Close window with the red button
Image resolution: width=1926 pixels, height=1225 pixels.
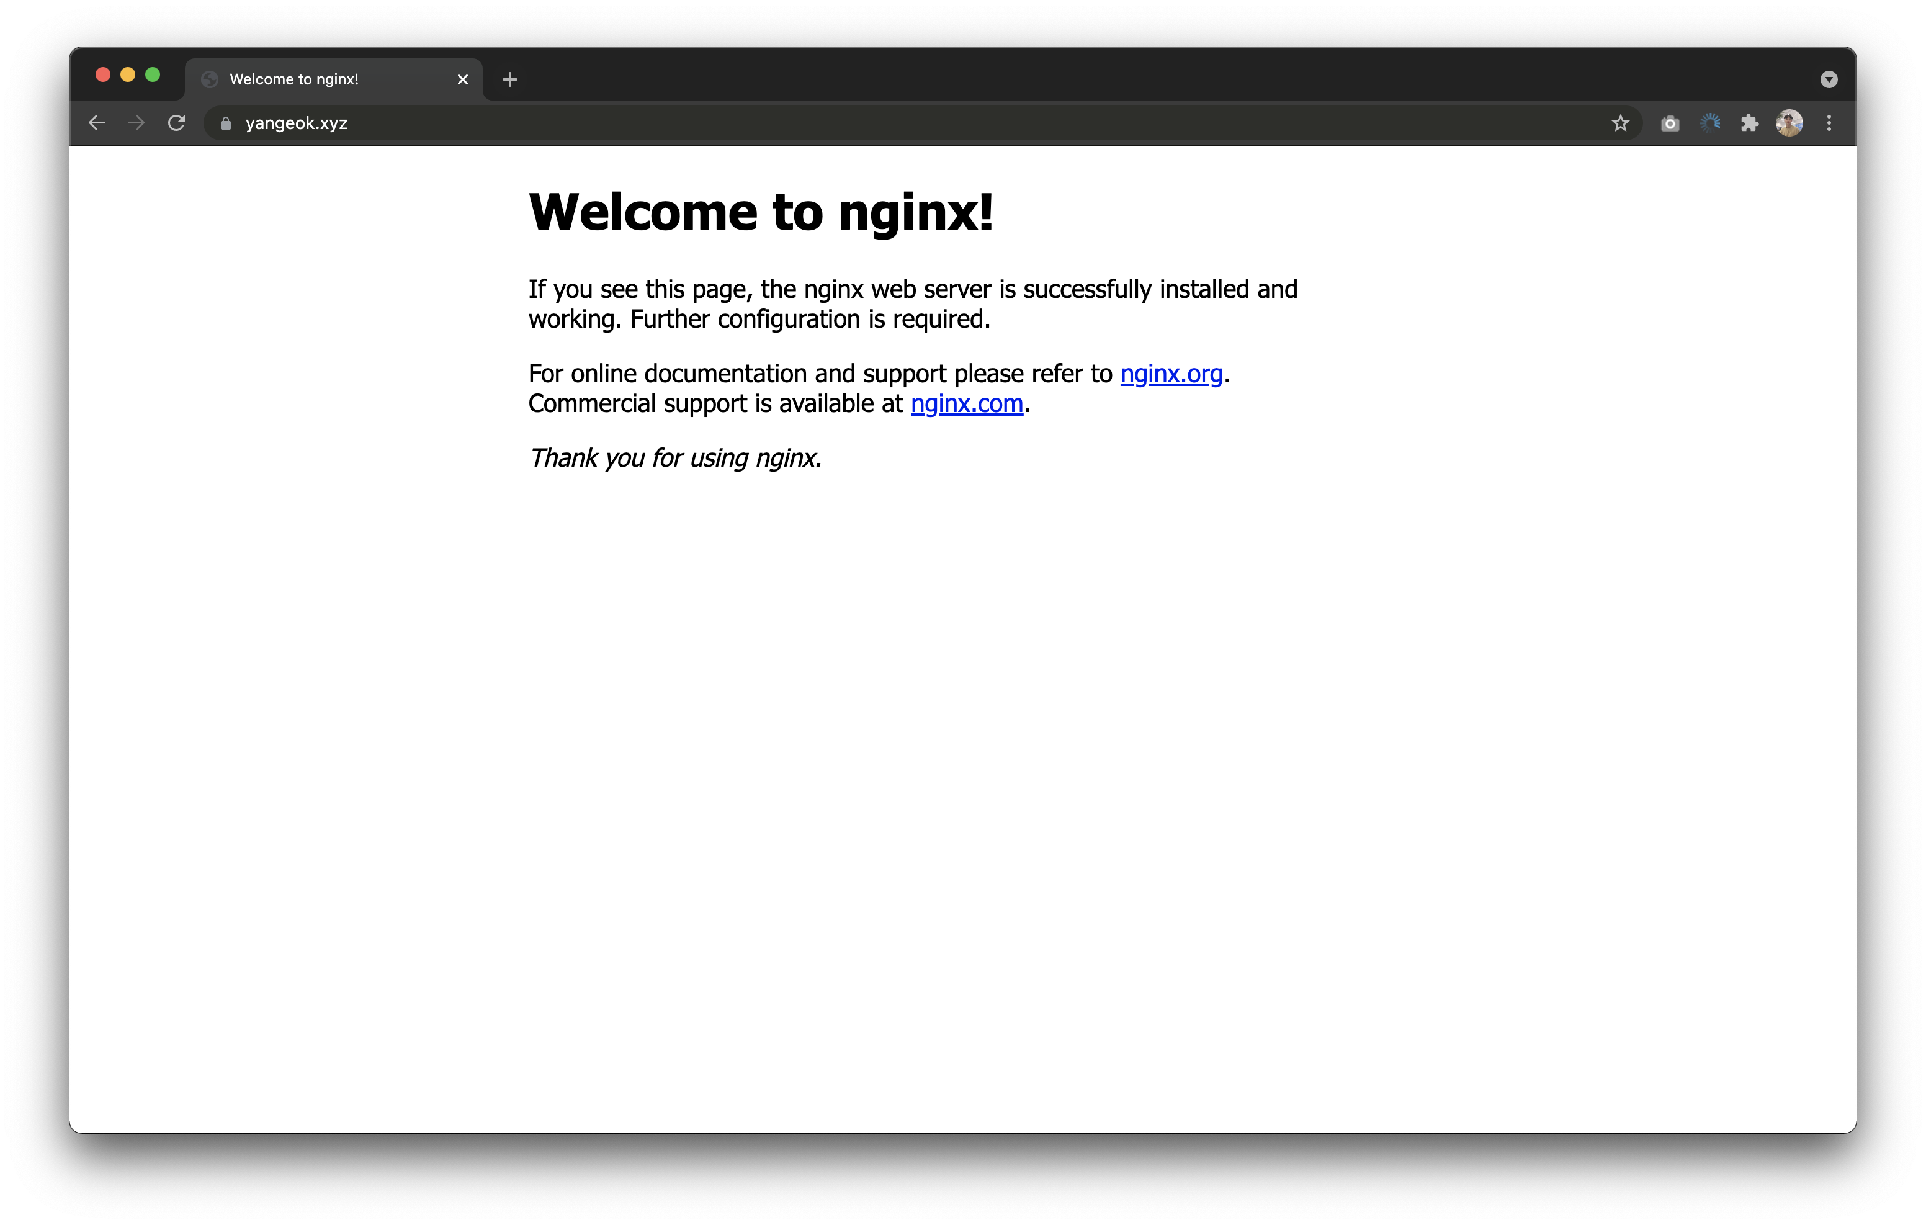[103, 75]
